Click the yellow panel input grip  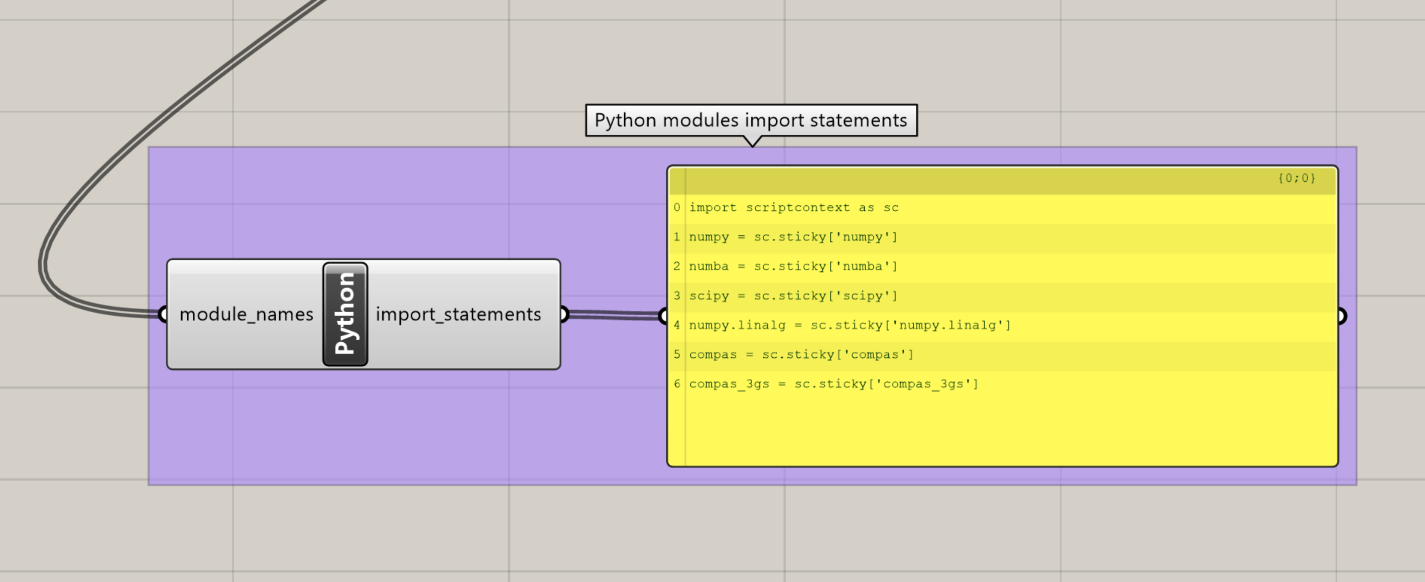point(664,316)
